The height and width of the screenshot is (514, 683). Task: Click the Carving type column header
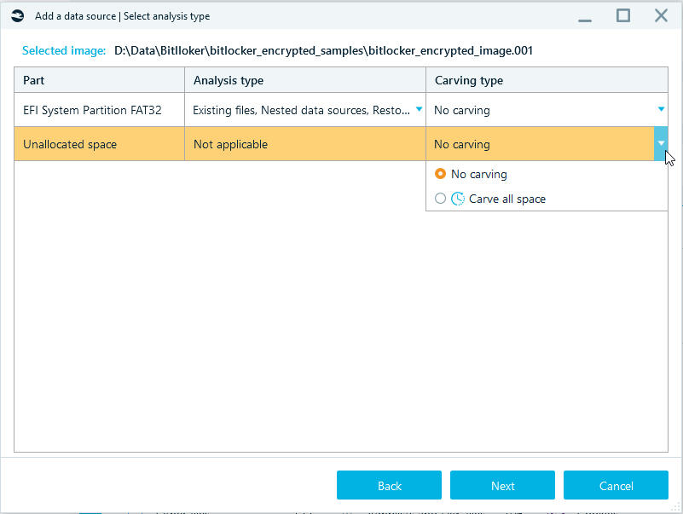tap(547, 80)
